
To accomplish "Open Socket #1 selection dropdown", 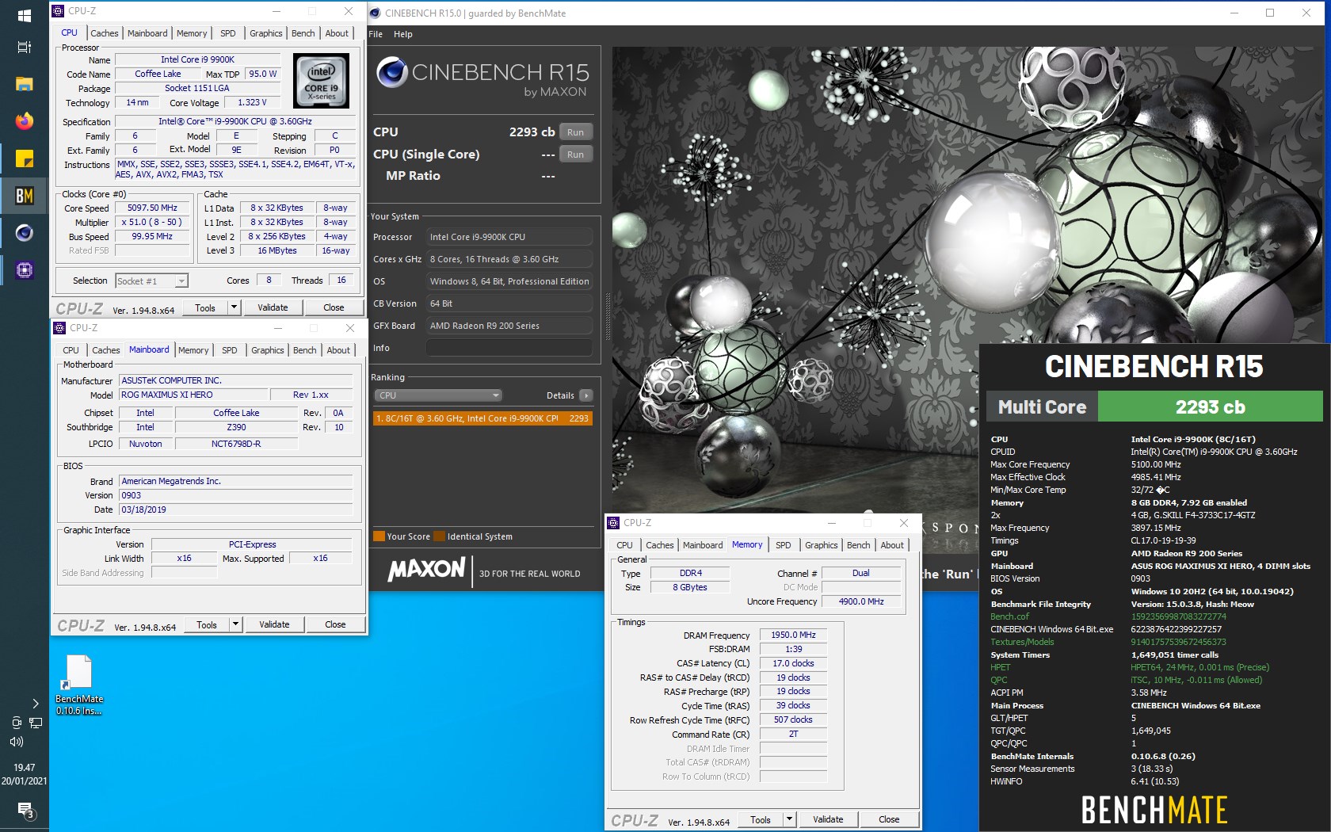I will tap(151, 281).
